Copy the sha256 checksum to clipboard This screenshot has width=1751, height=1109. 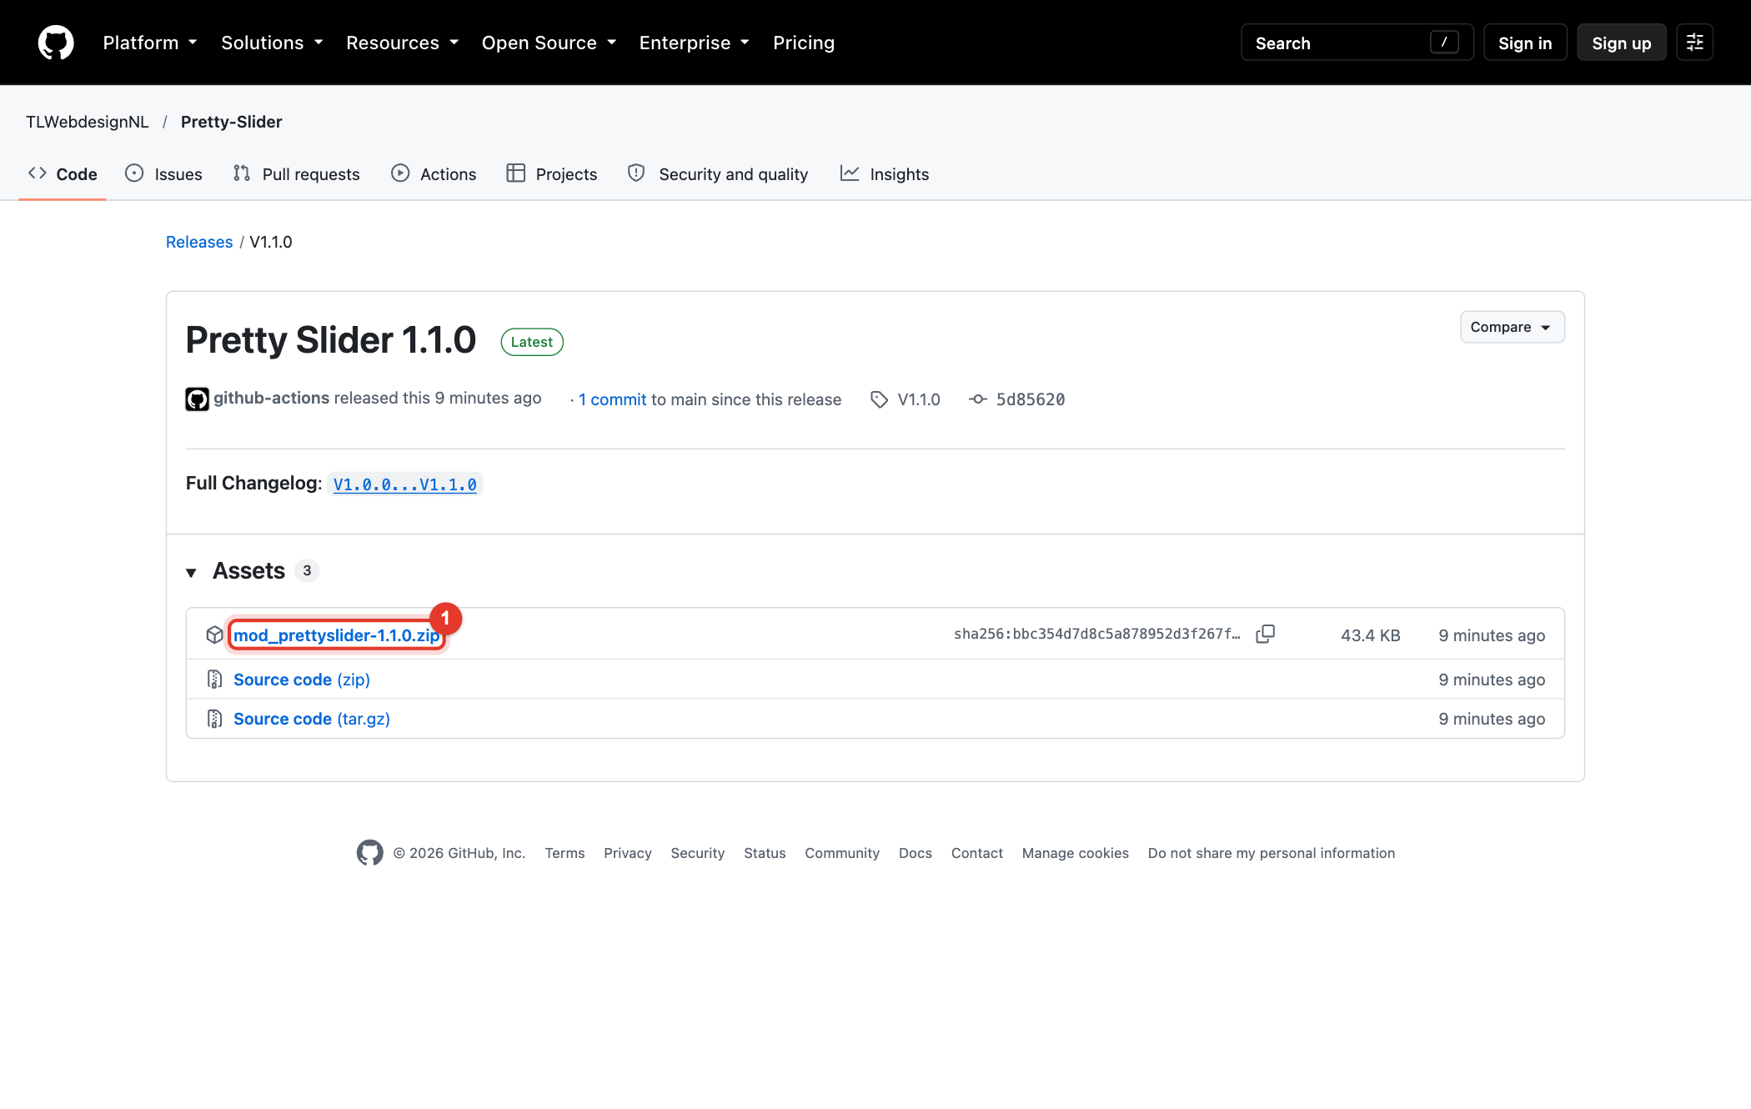pyautogui.click(x=1265, y=634)
